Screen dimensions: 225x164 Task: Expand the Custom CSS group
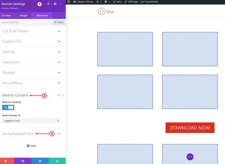[x=33, y=42]
